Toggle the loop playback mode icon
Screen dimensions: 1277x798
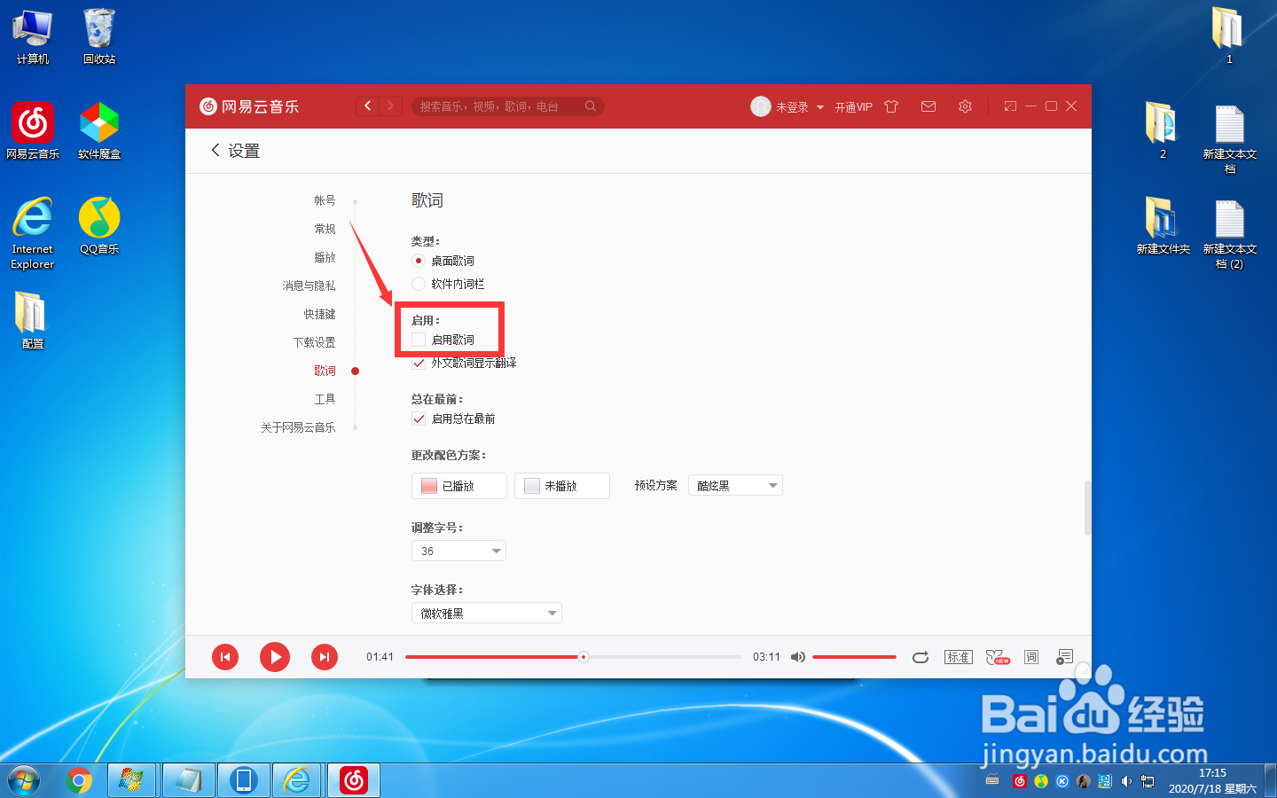921,657
